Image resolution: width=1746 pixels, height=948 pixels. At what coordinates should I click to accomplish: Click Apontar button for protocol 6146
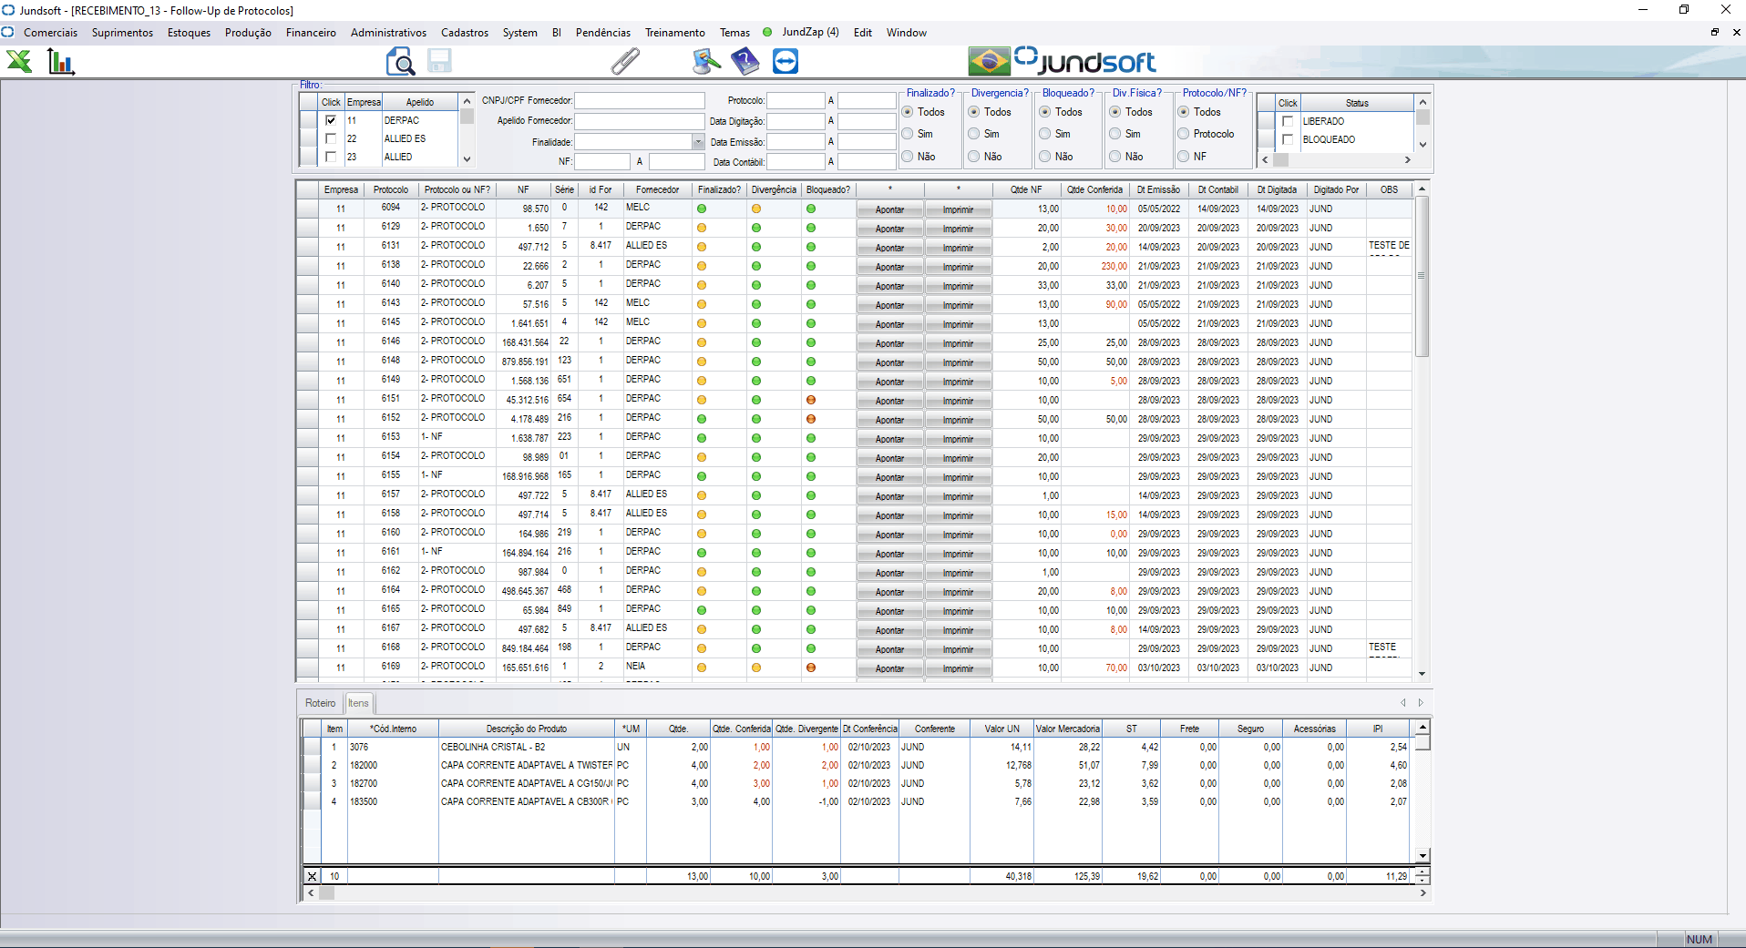tap(890, 343)
